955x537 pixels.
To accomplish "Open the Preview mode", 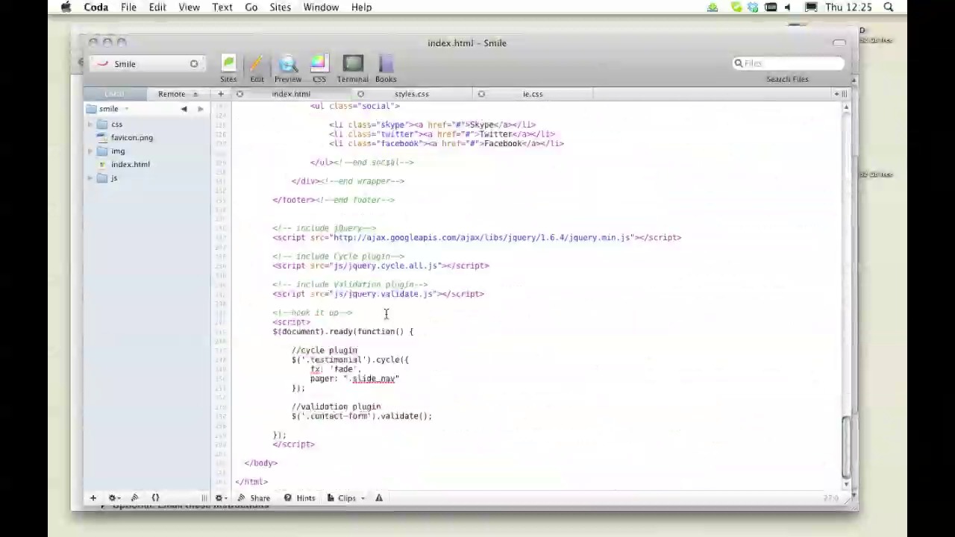I will 288,69.
